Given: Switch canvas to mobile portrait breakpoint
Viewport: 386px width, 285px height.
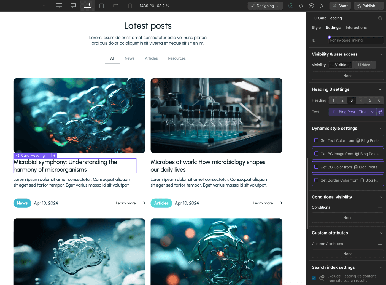Looking at the screenshot, I should [x=130, y=6].
